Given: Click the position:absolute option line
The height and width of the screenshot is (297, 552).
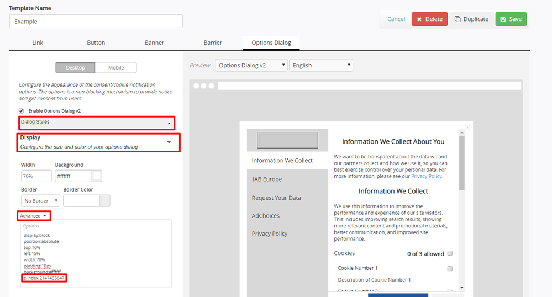Looking at the screenshot, I should (41, 241).
